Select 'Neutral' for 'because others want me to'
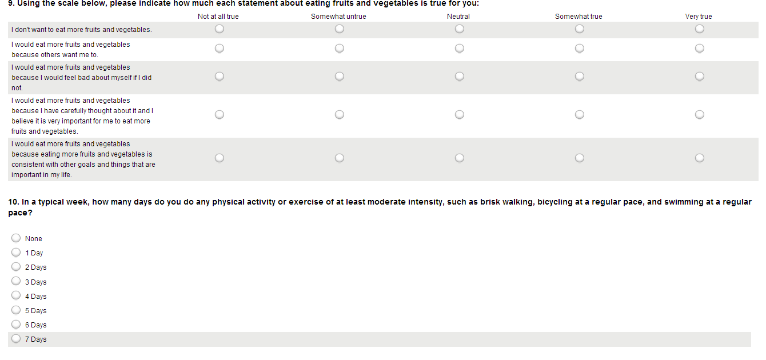 click(459, 49)
